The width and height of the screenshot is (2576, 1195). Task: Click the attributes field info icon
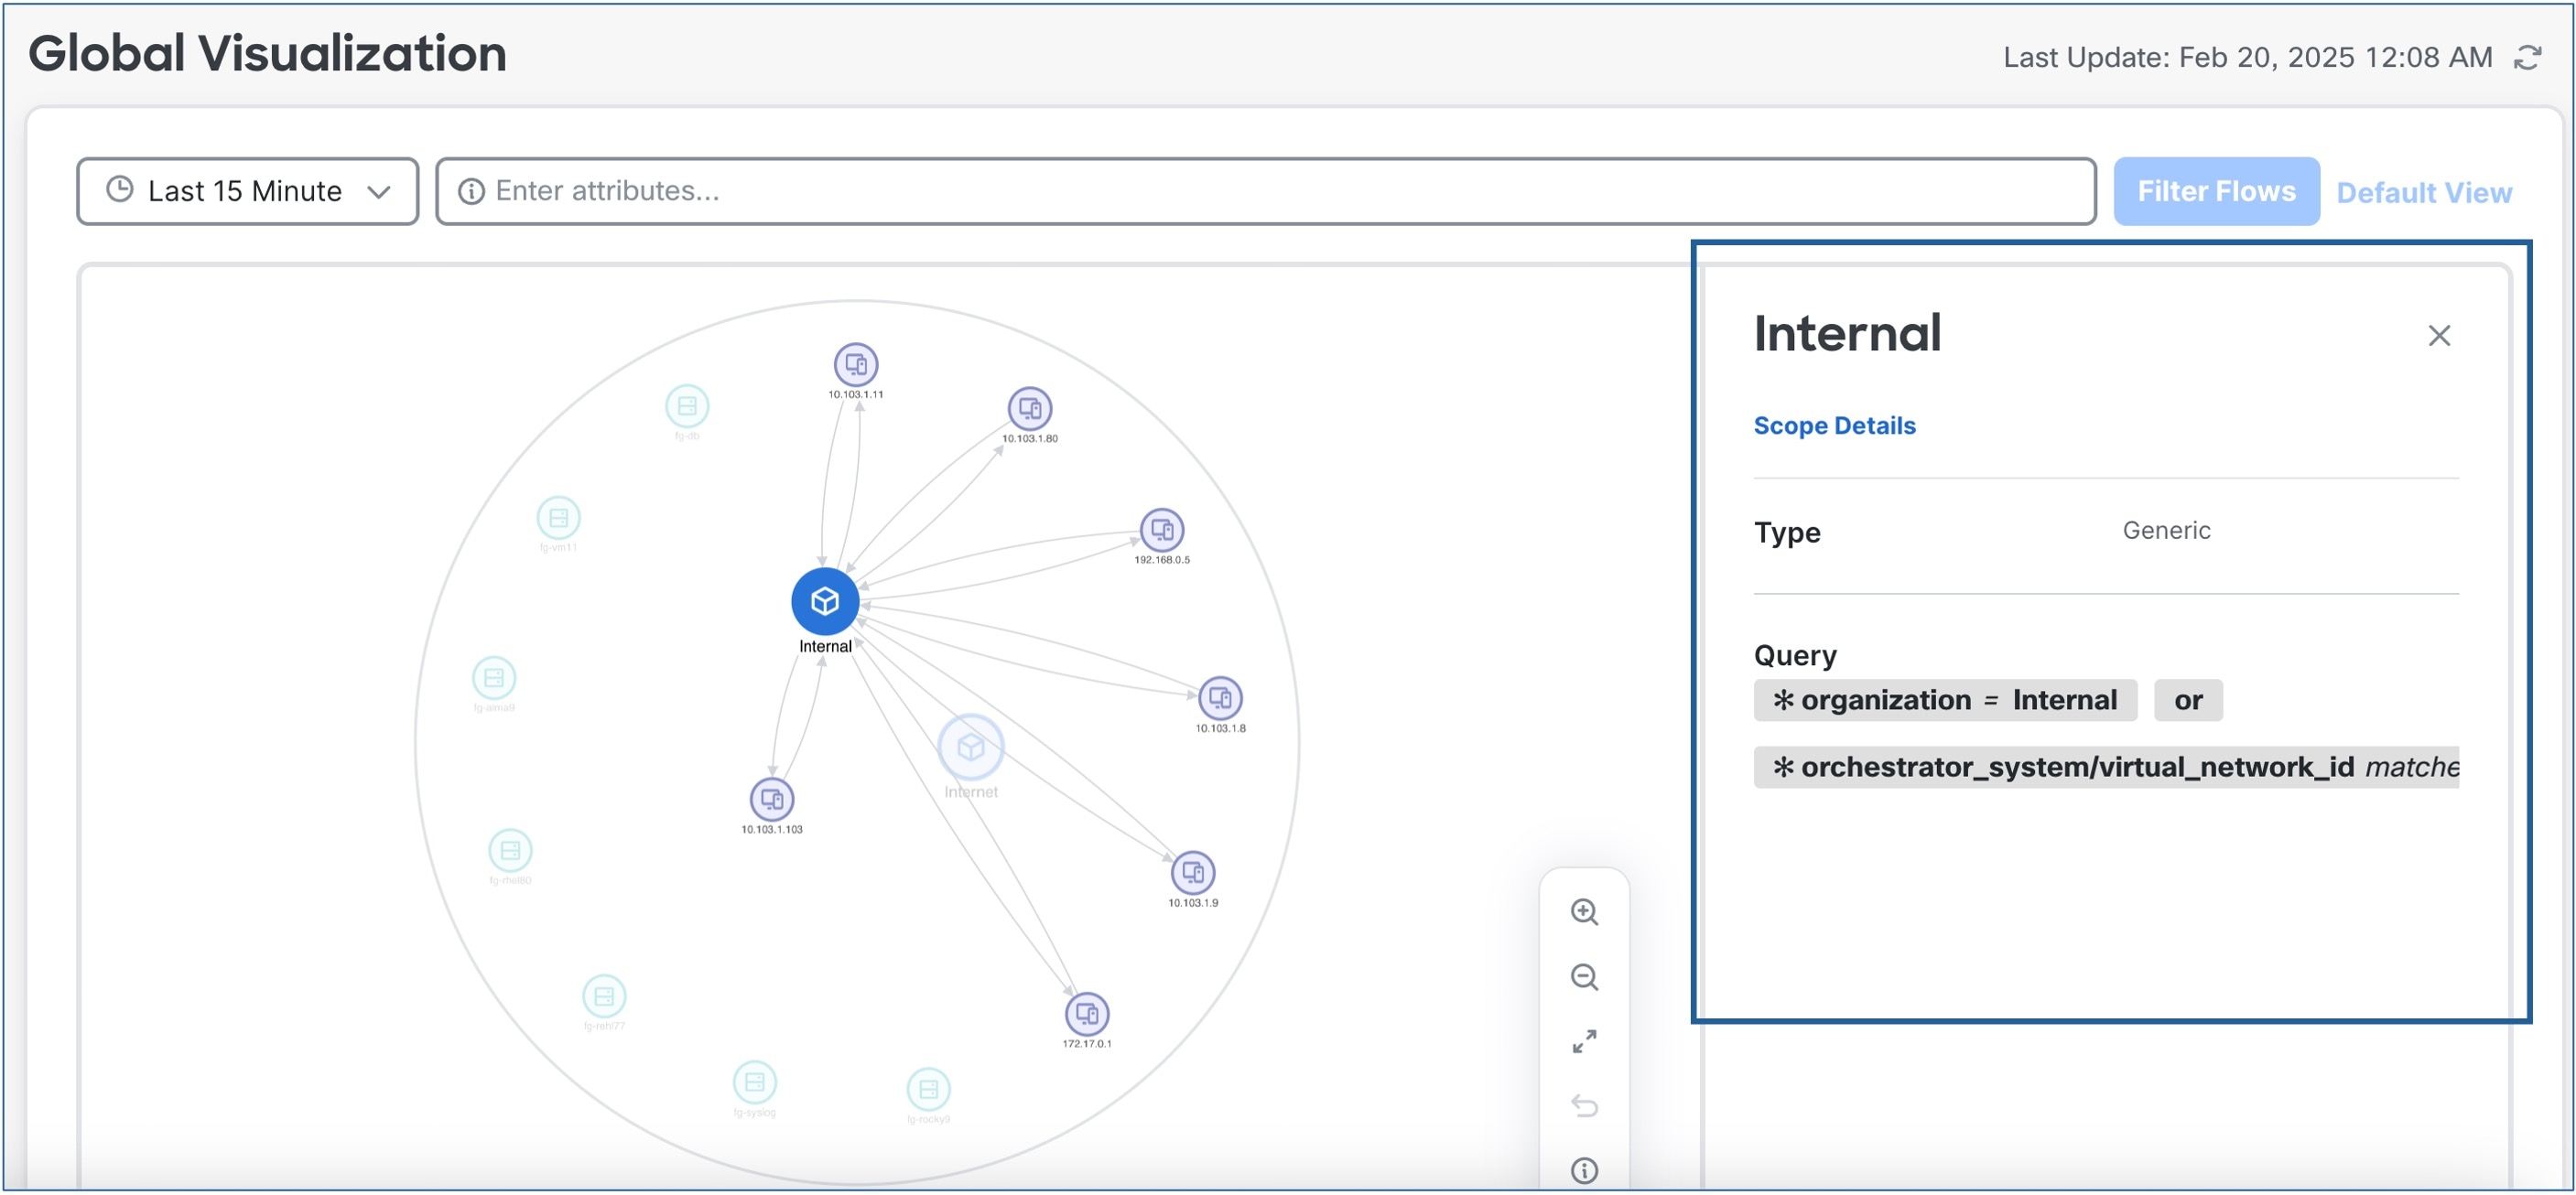(471, 191)
